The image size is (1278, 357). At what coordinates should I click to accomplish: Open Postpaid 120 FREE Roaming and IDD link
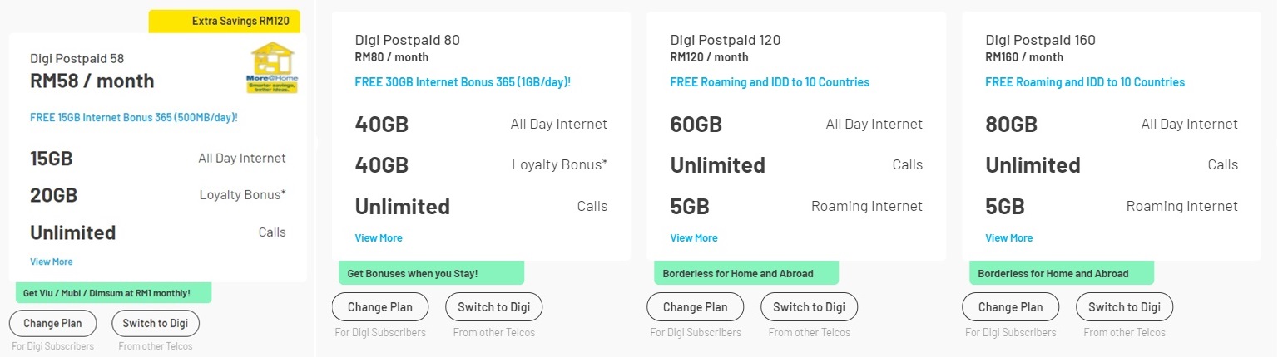coord(770,82)
